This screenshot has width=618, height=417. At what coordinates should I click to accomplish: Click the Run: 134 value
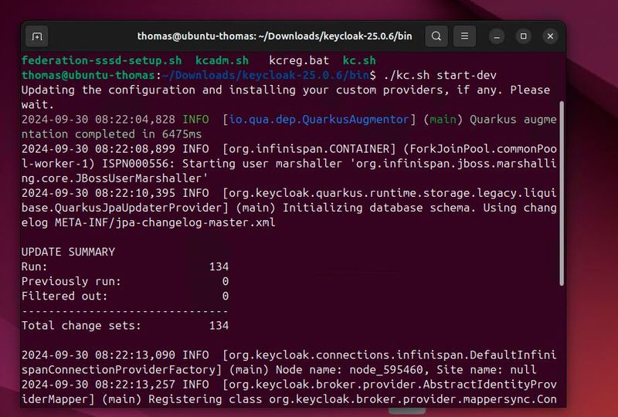[219, 267]
